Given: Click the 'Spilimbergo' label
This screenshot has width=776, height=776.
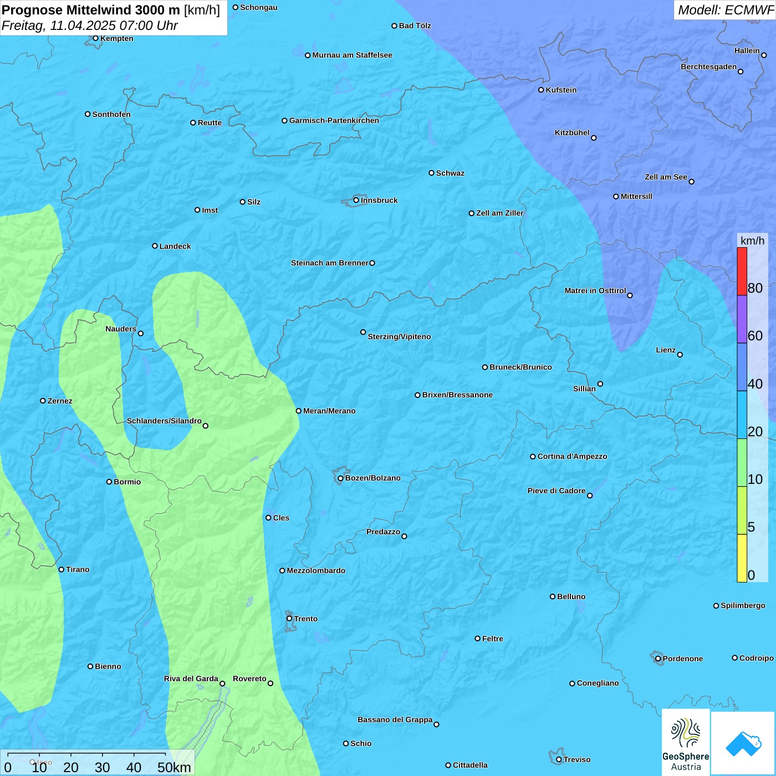Looking at the screenshot, I should [743, 605].
